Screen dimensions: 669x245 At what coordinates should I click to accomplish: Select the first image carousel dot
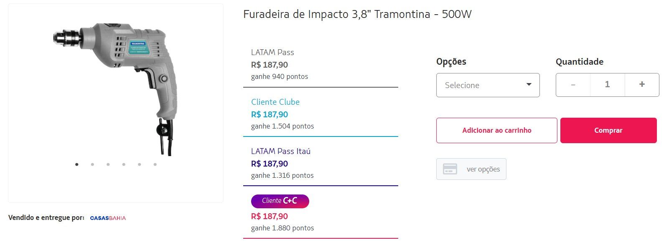(77, 164)
